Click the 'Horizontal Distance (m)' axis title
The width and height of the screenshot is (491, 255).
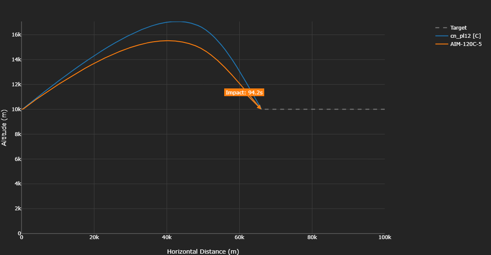[x=203, y=252]
